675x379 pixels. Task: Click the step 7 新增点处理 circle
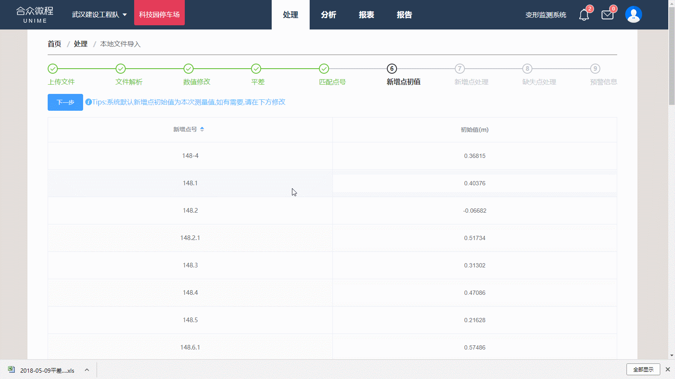tap(459, 69)
